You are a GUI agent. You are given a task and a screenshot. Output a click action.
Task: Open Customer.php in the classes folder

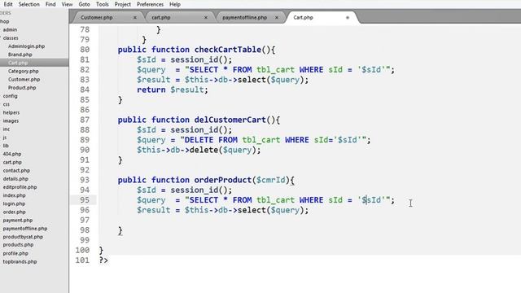tap(24, 80)
